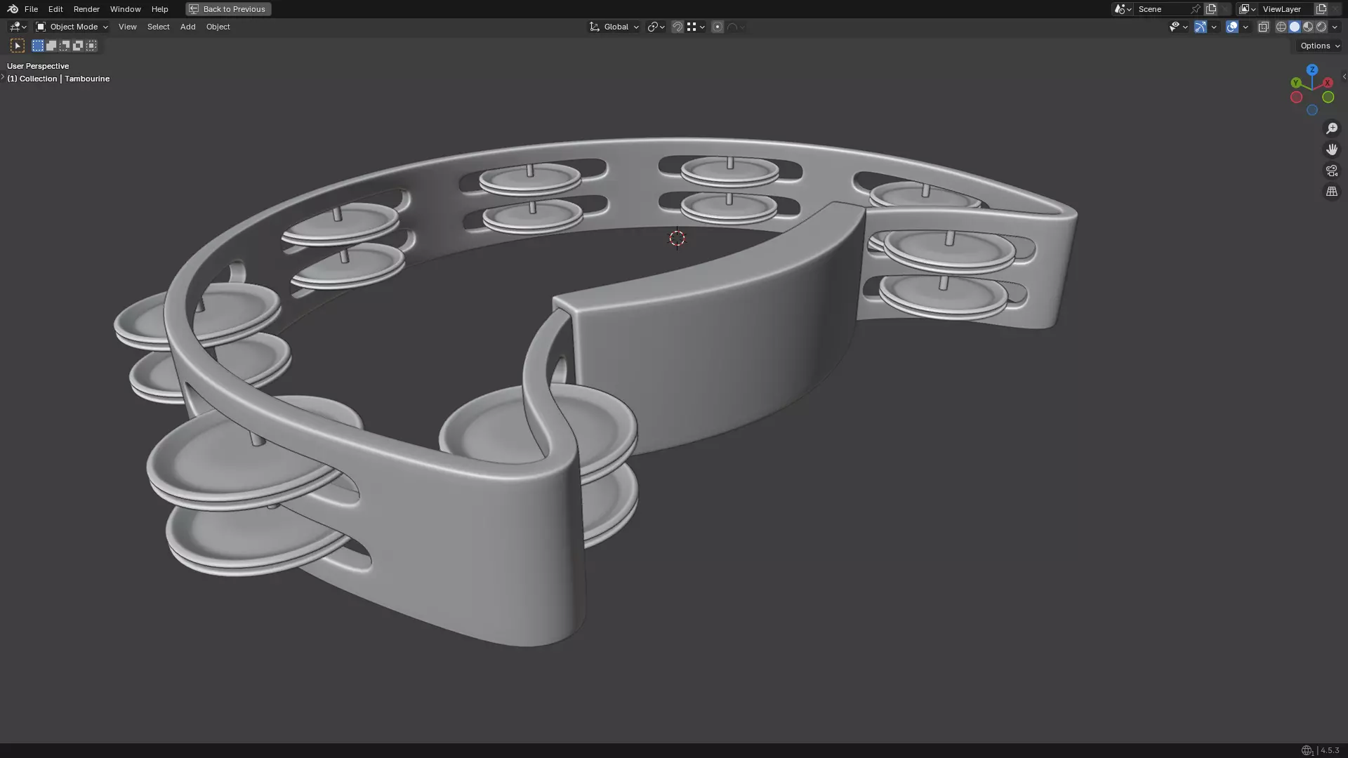This screenshot has height=758, width=1348.
Task: Click the zoom magnifier viewport icon
Action: point(1331,128)
